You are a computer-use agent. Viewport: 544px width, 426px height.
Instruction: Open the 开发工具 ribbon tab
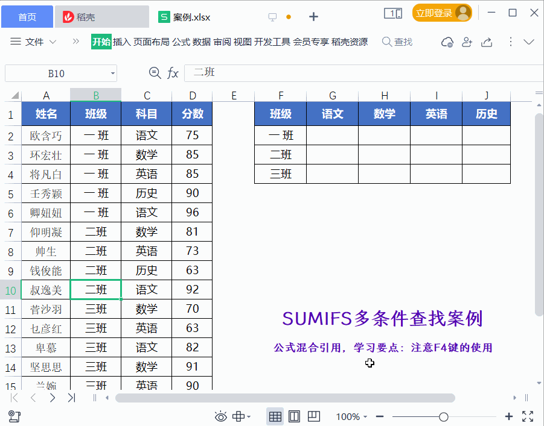point(272,42)
